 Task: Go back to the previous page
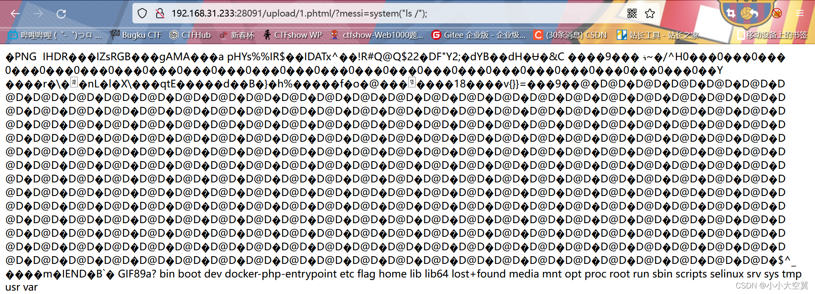tap(15, 14)
